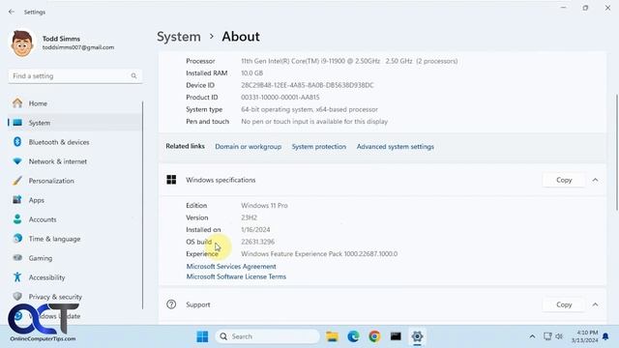Image resolution: width=619 pixels, height=348 pixels.
Task: Open Microsoft Software License Terms link
Action: [236, 276]
